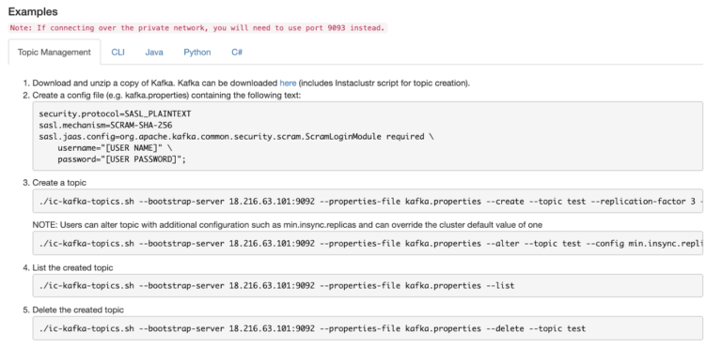Click the password="[USER PASSWORD]" line
The image size is (722, 363).
(121, 159)
